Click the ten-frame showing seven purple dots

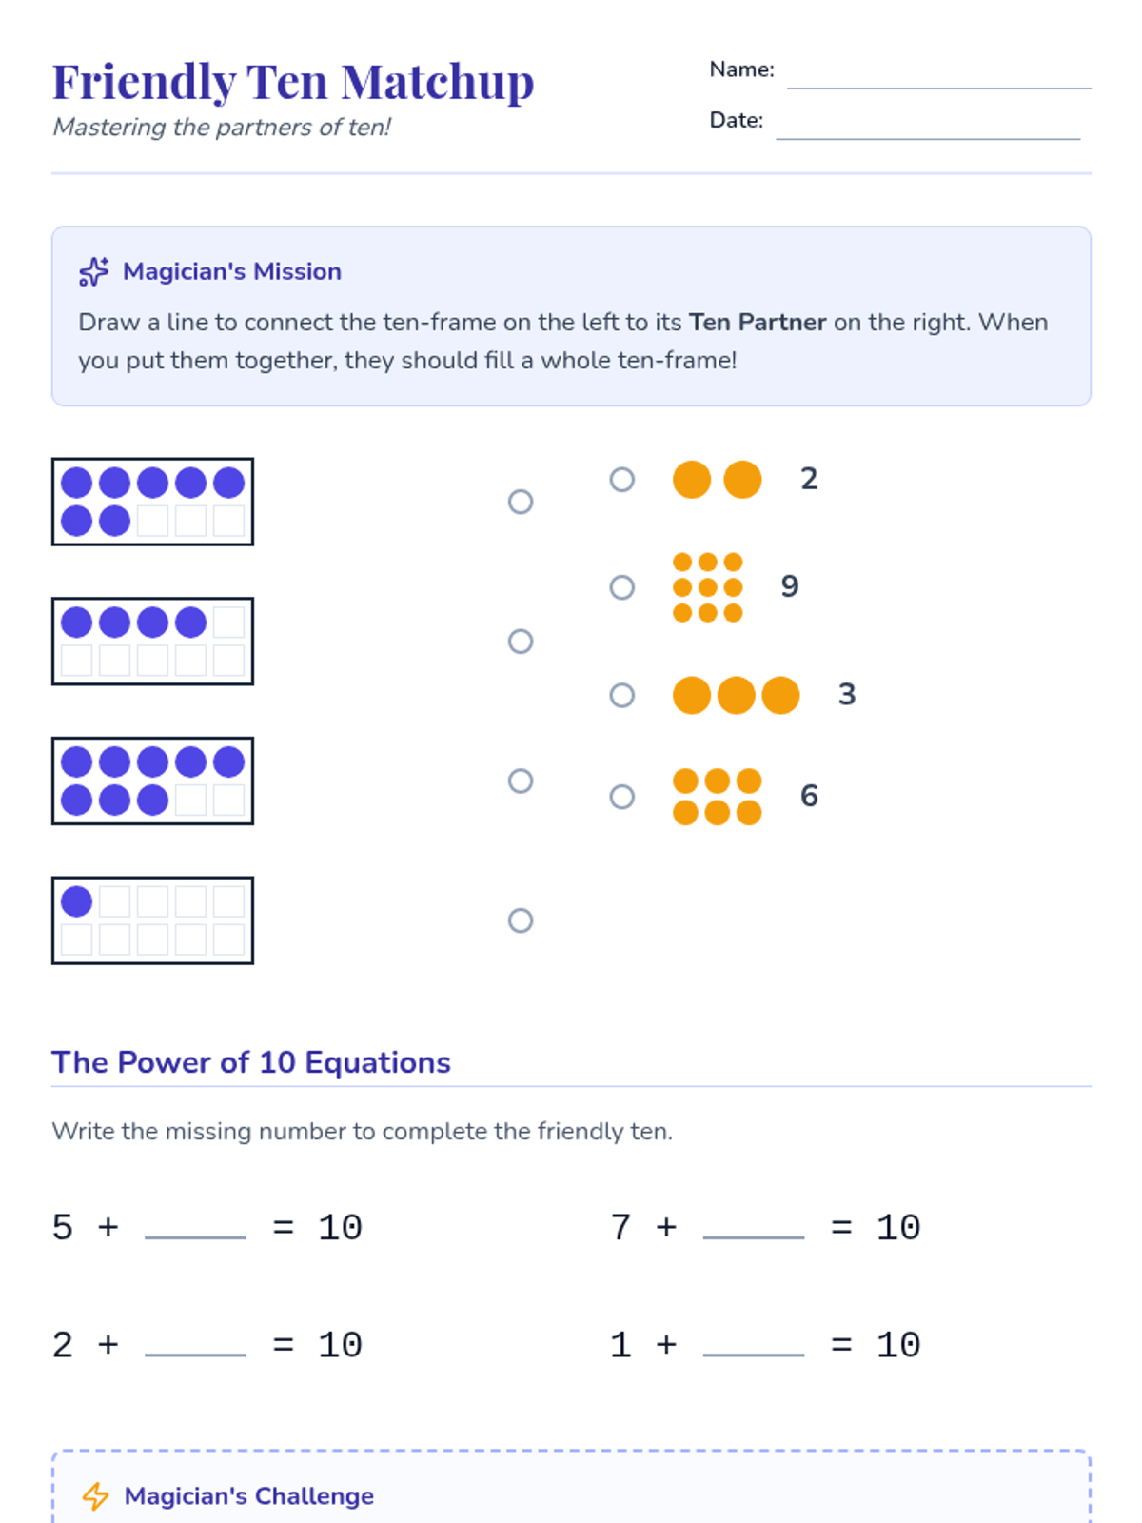(152, 502)
